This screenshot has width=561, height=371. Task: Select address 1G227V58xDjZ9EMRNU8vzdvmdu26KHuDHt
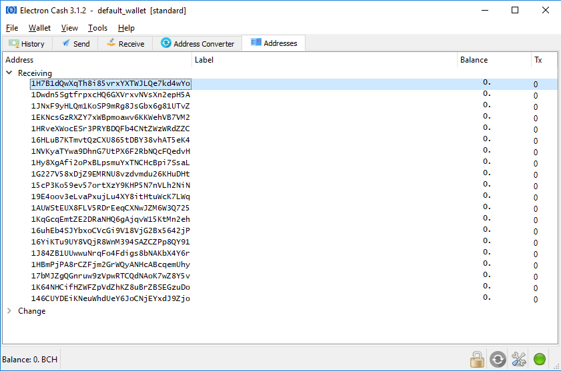click(111, 174)
